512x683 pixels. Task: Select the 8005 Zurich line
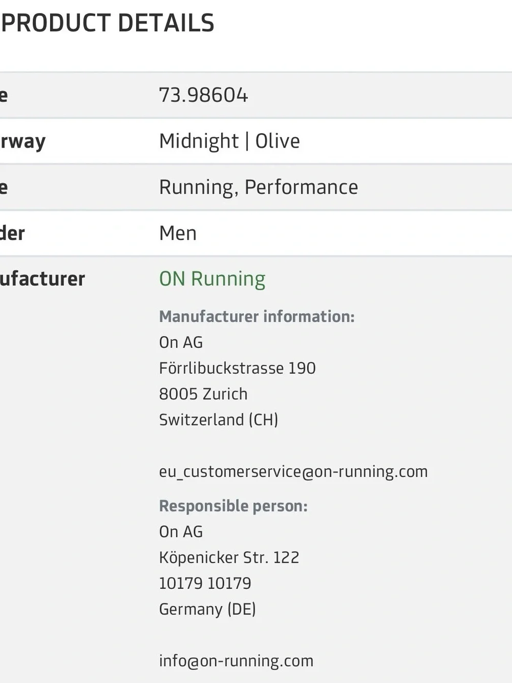[203, 394]
